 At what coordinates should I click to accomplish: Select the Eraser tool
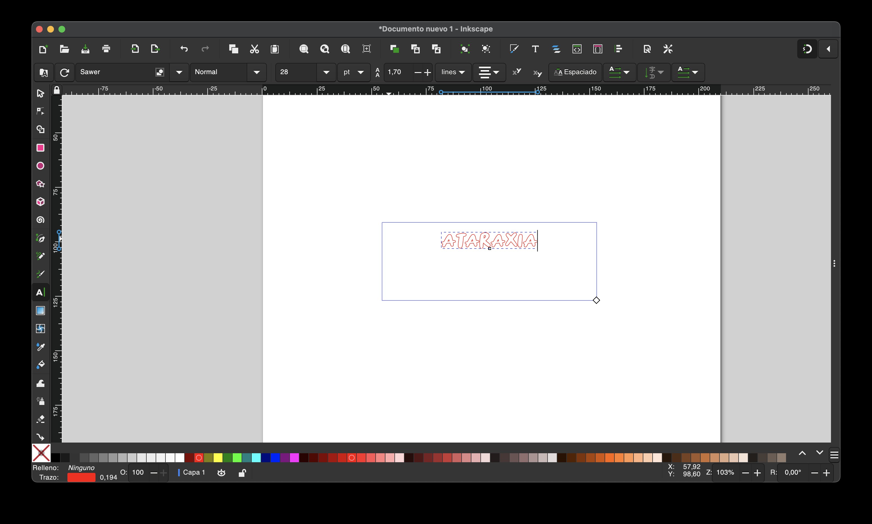point(40,419)
